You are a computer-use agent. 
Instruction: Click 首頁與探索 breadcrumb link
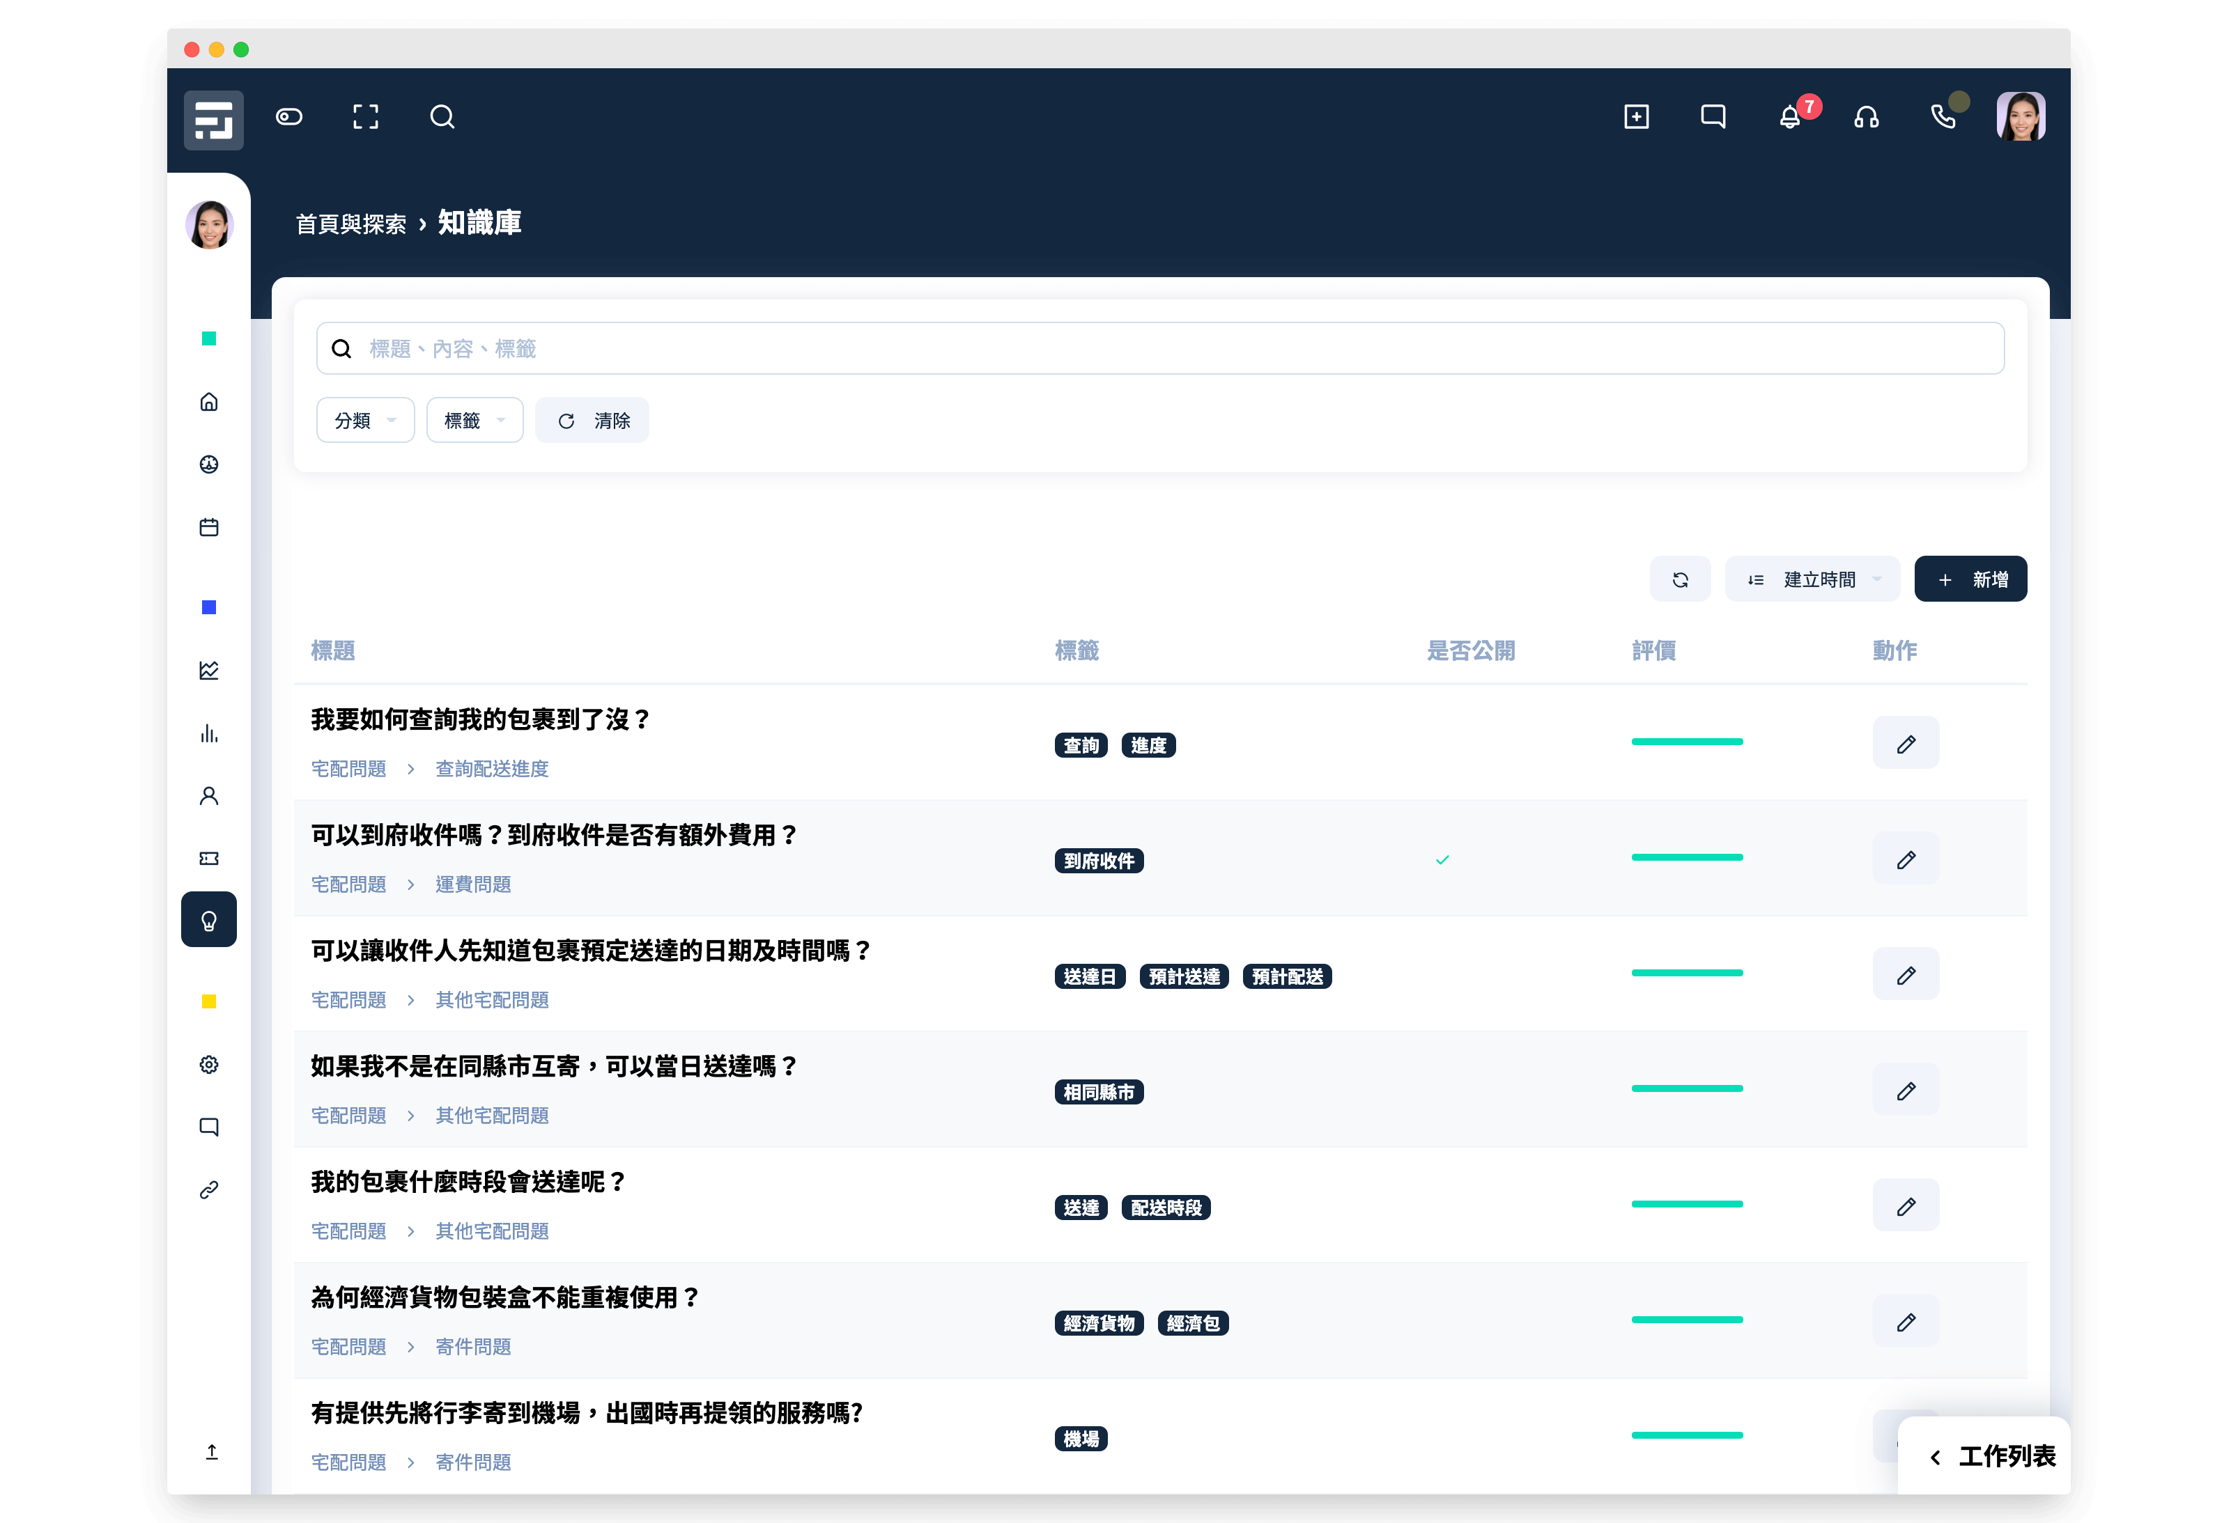[x=350, y=224]
